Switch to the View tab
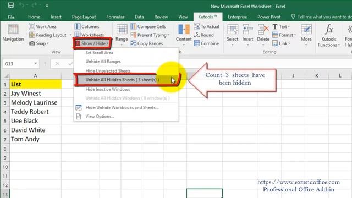 pyautogui.click(x=183, y=17)
